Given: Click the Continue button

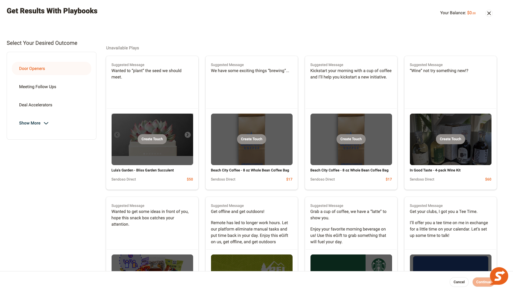Looking at the screenshot, I should [483, 282].
